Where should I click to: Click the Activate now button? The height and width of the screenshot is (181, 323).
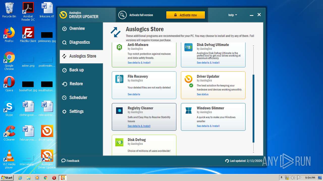point(185,15)
